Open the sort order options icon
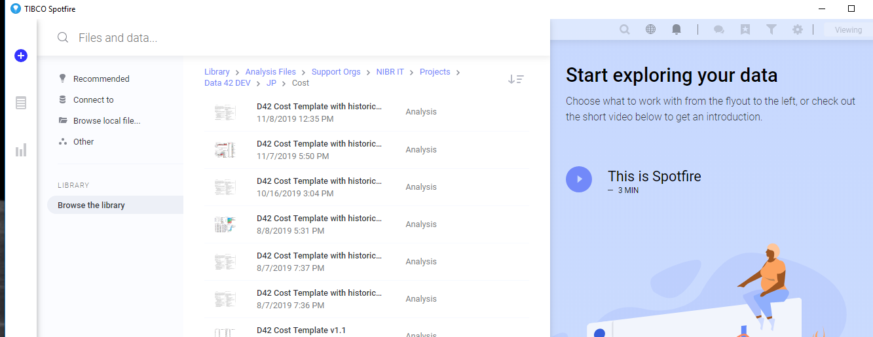873x337 pixels. (516, 79)
